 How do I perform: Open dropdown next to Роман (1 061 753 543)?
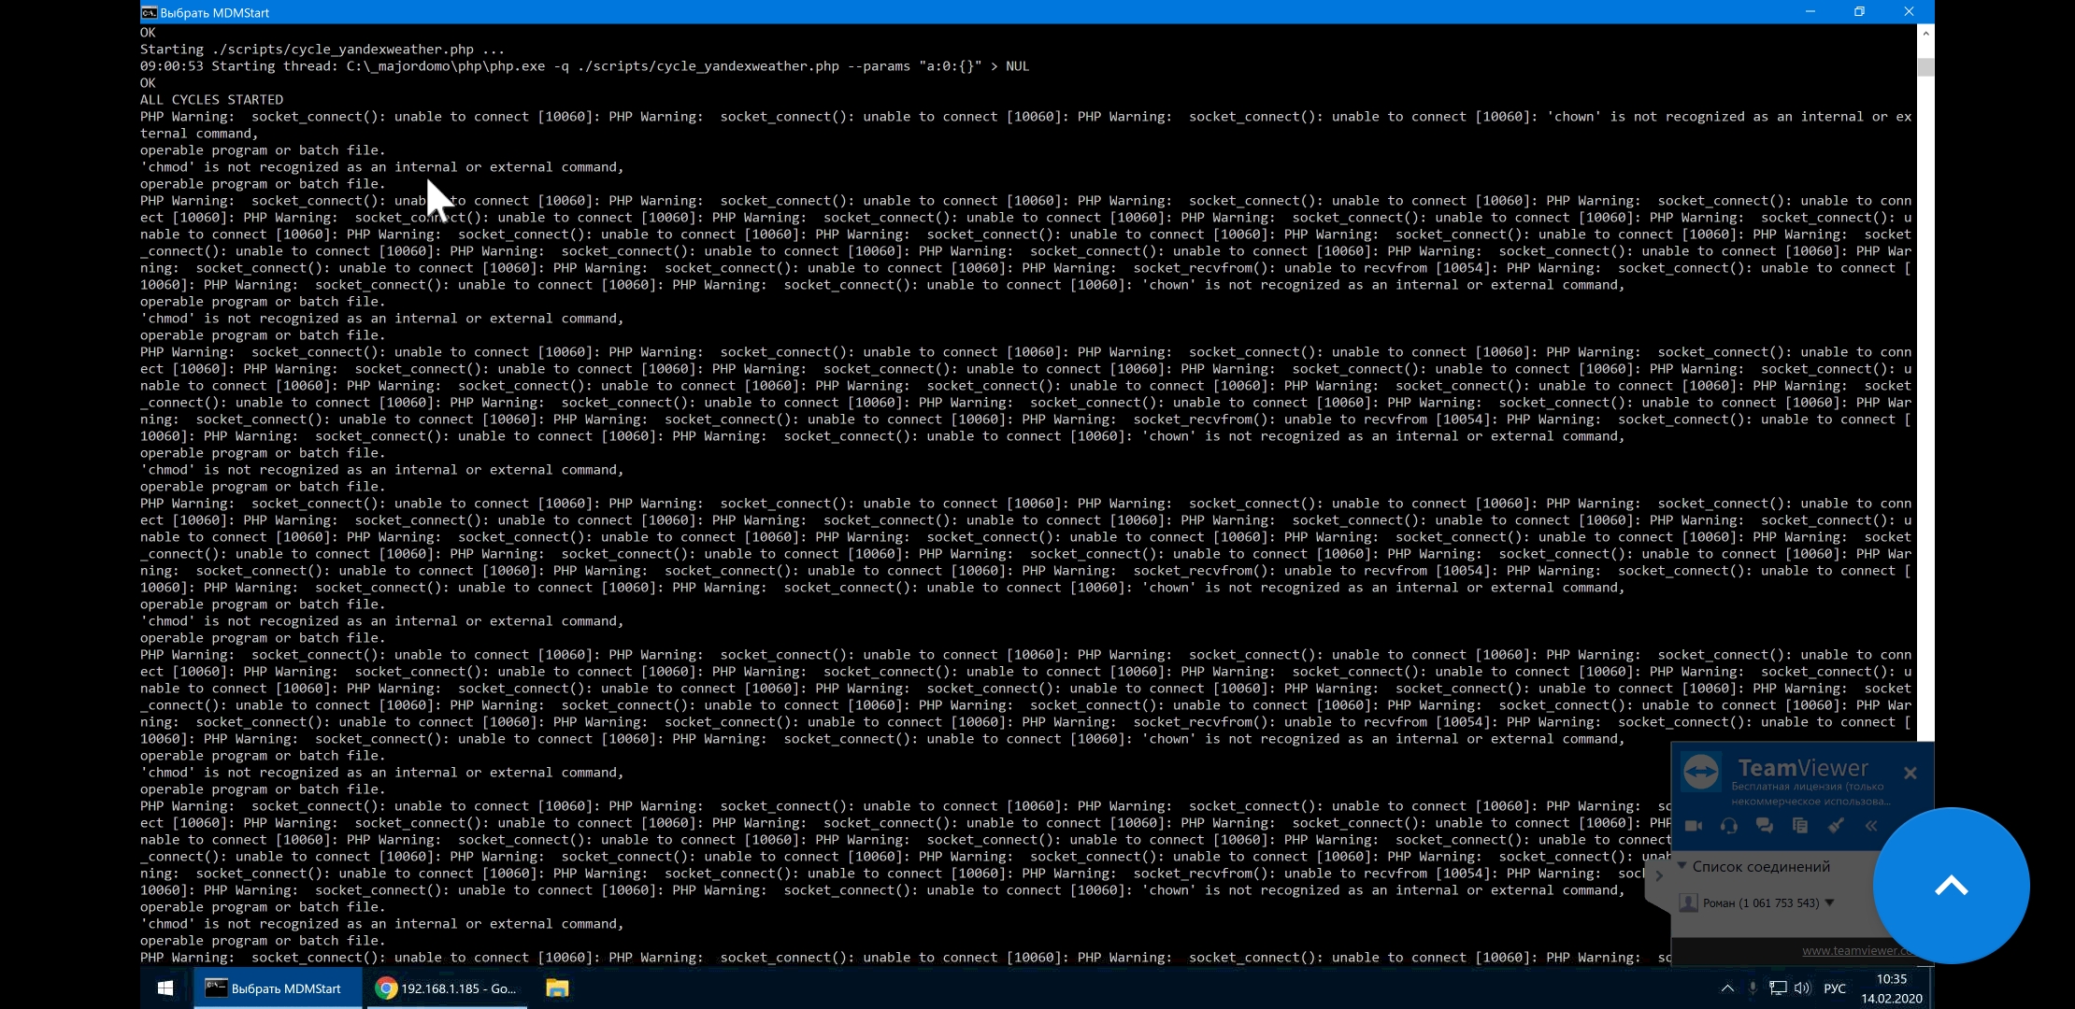[x=1829, y=902]
